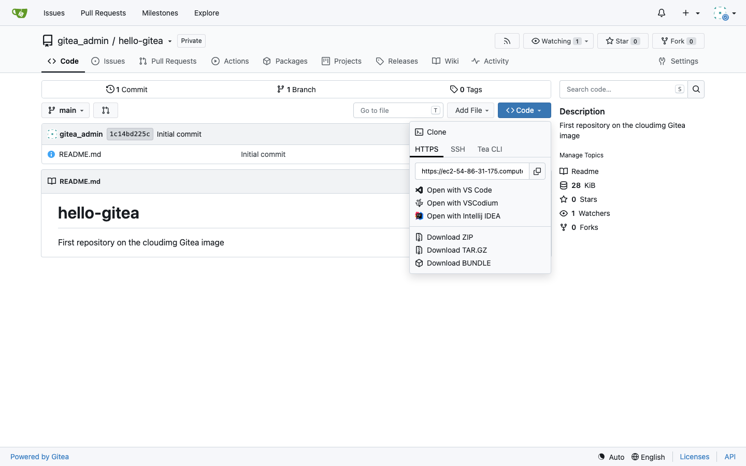Star the hello-gitea repository
746x466 pixels.
click(x=623, y=41)
